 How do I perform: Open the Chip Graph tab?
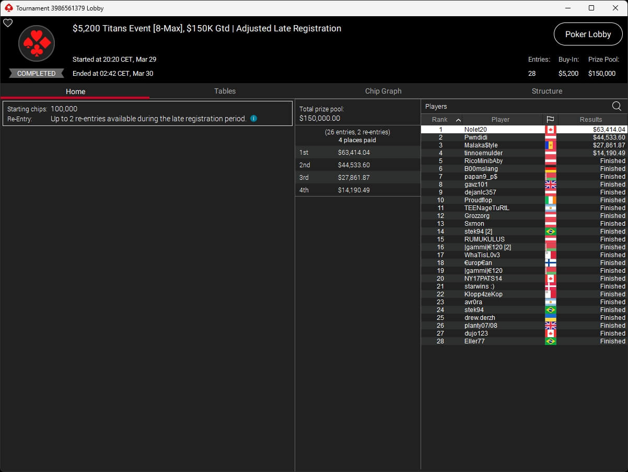coord(383,91)
